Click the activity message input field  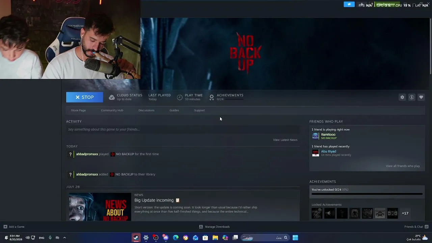point(183,129)
